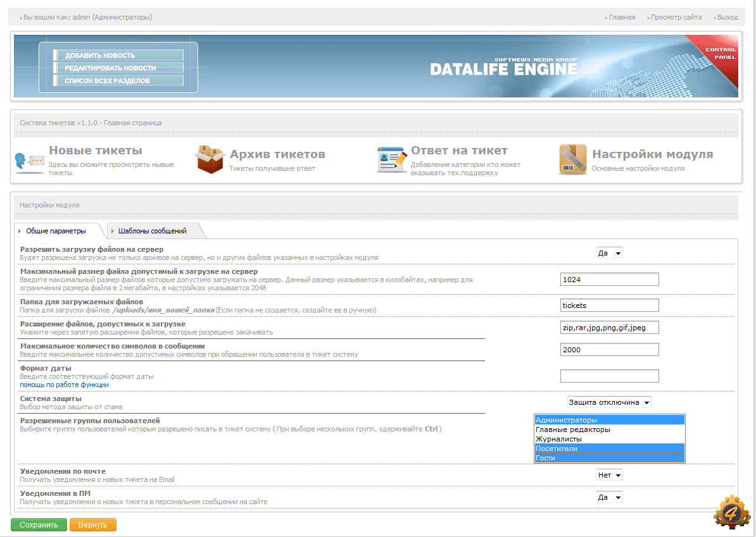Click the empty date format input field

(x=609, y=376)
